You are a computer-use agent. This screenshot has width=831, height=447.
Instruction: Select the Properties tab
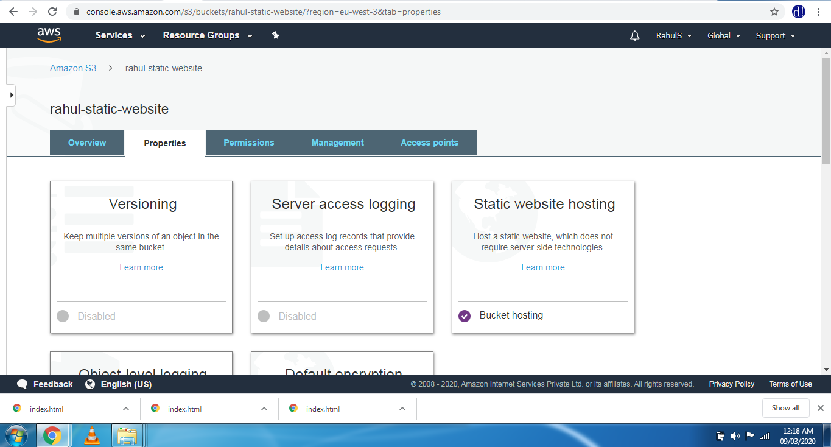[x=165, y=143]
